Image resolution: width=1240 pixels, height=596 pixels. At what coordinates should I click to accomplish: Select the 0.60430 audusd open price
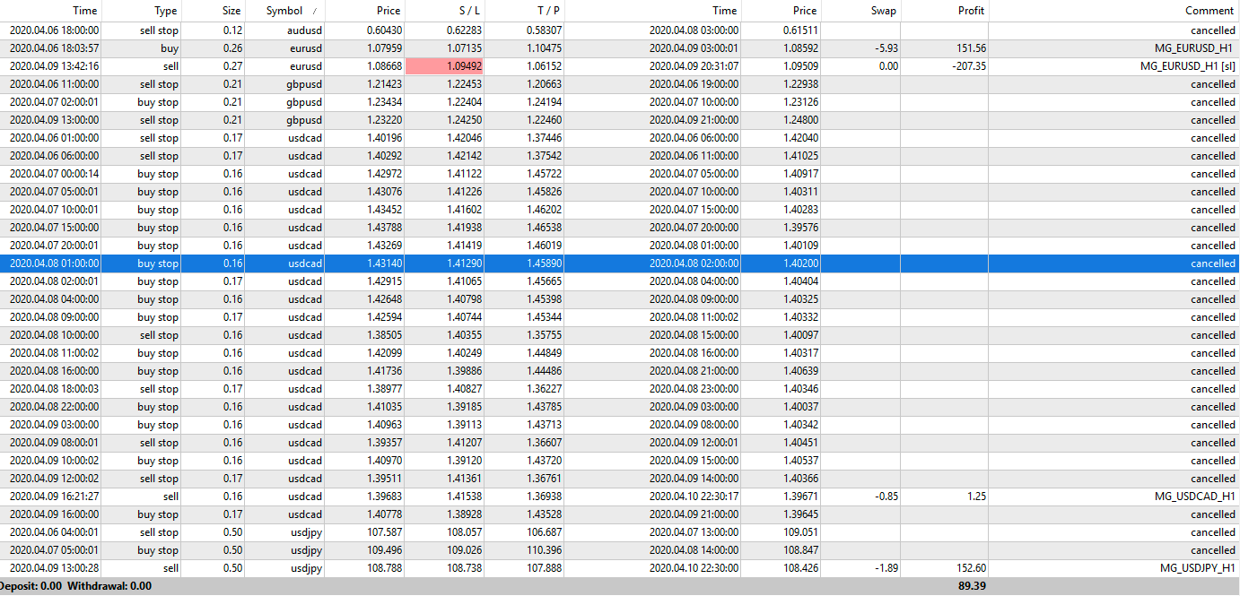(x=384, y=30)
